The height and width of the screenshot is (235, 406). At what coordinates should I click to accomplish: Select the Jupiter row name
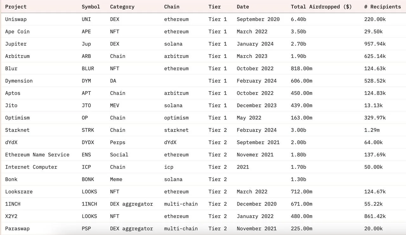[x=16, y=44]
